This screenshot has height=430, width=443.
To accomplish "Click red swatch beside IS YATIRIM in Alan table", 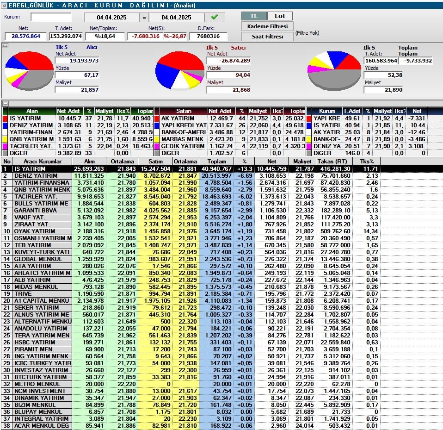I will (x=5, y=118).
